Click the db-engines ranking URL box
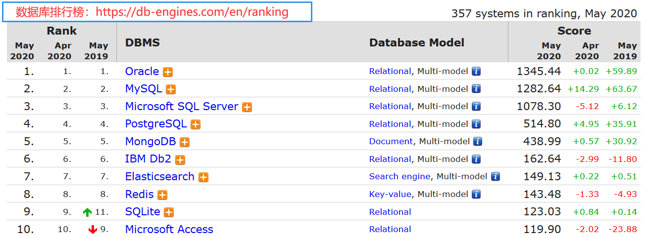The image size is (646, 238). (x=157, y=12)
